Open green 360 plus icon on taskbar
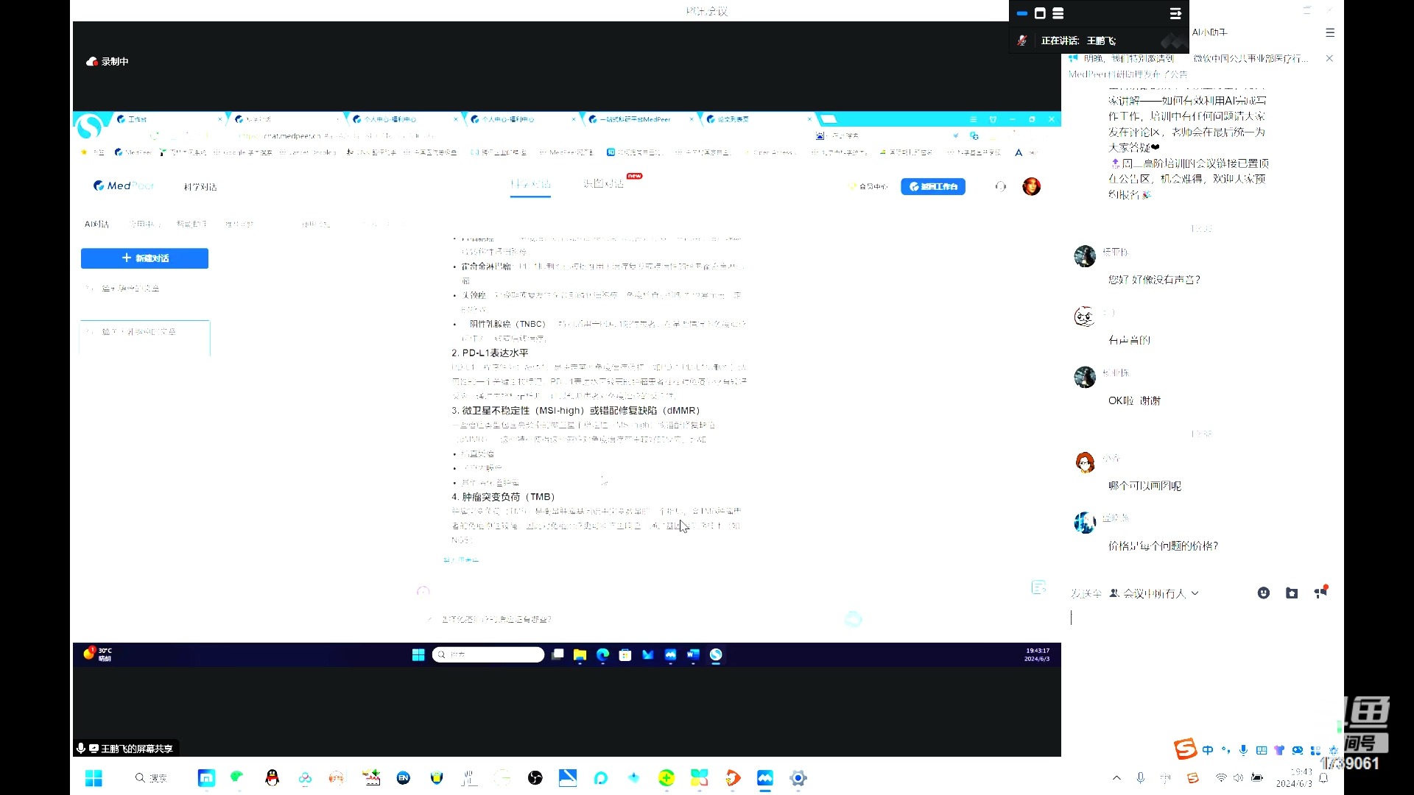This screenshot has width=1414, height=795. click(x=666, y=778)
